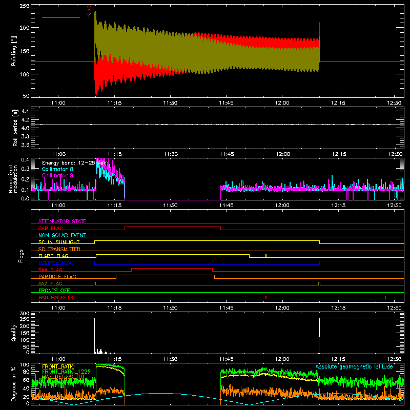The image size is (410, 410).
Task: Click the "Quality" axis title
Action: [x=14, y=333]
